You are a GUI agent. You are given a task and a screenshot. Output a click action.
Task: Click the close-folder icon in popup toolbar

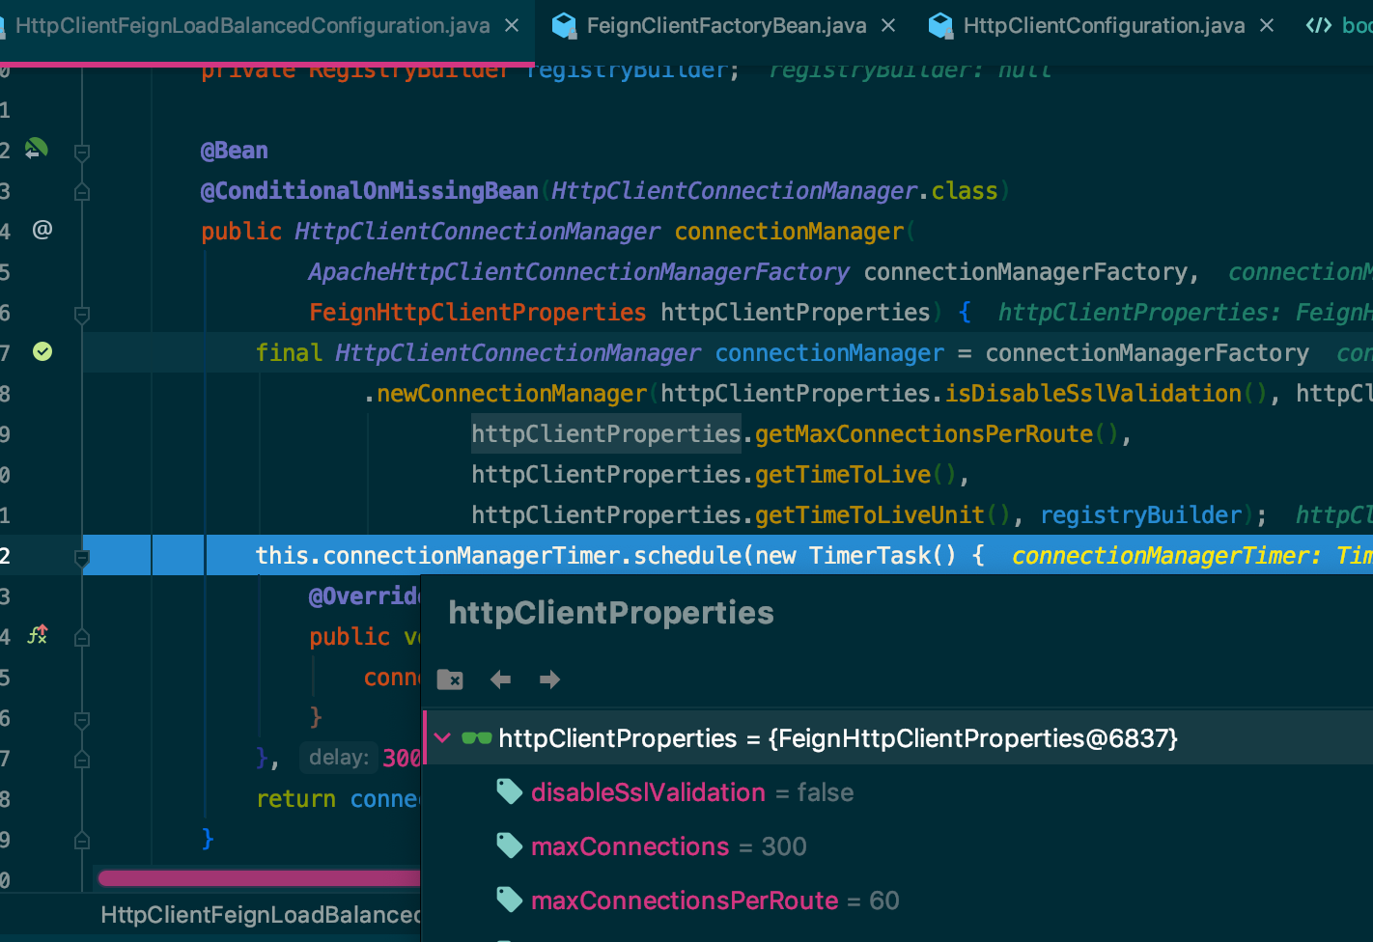tap(450, 679)
